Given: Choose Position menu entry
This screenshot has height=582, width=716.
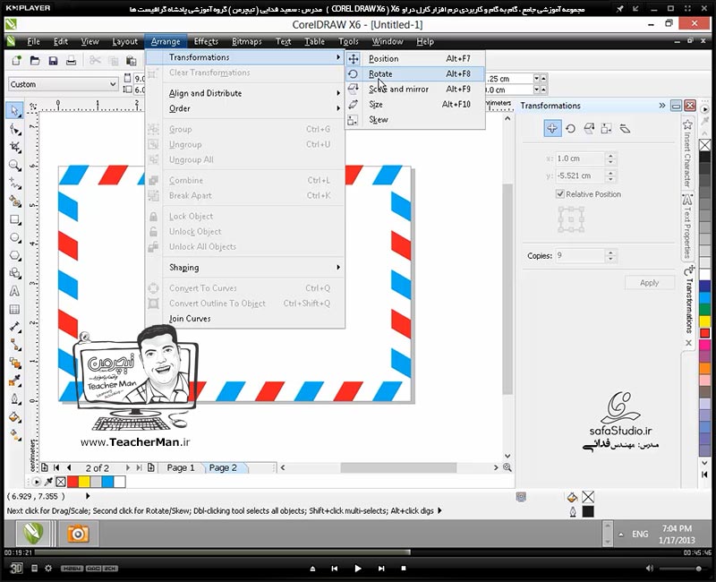Looking at the screenshot, I should [414, 58].
